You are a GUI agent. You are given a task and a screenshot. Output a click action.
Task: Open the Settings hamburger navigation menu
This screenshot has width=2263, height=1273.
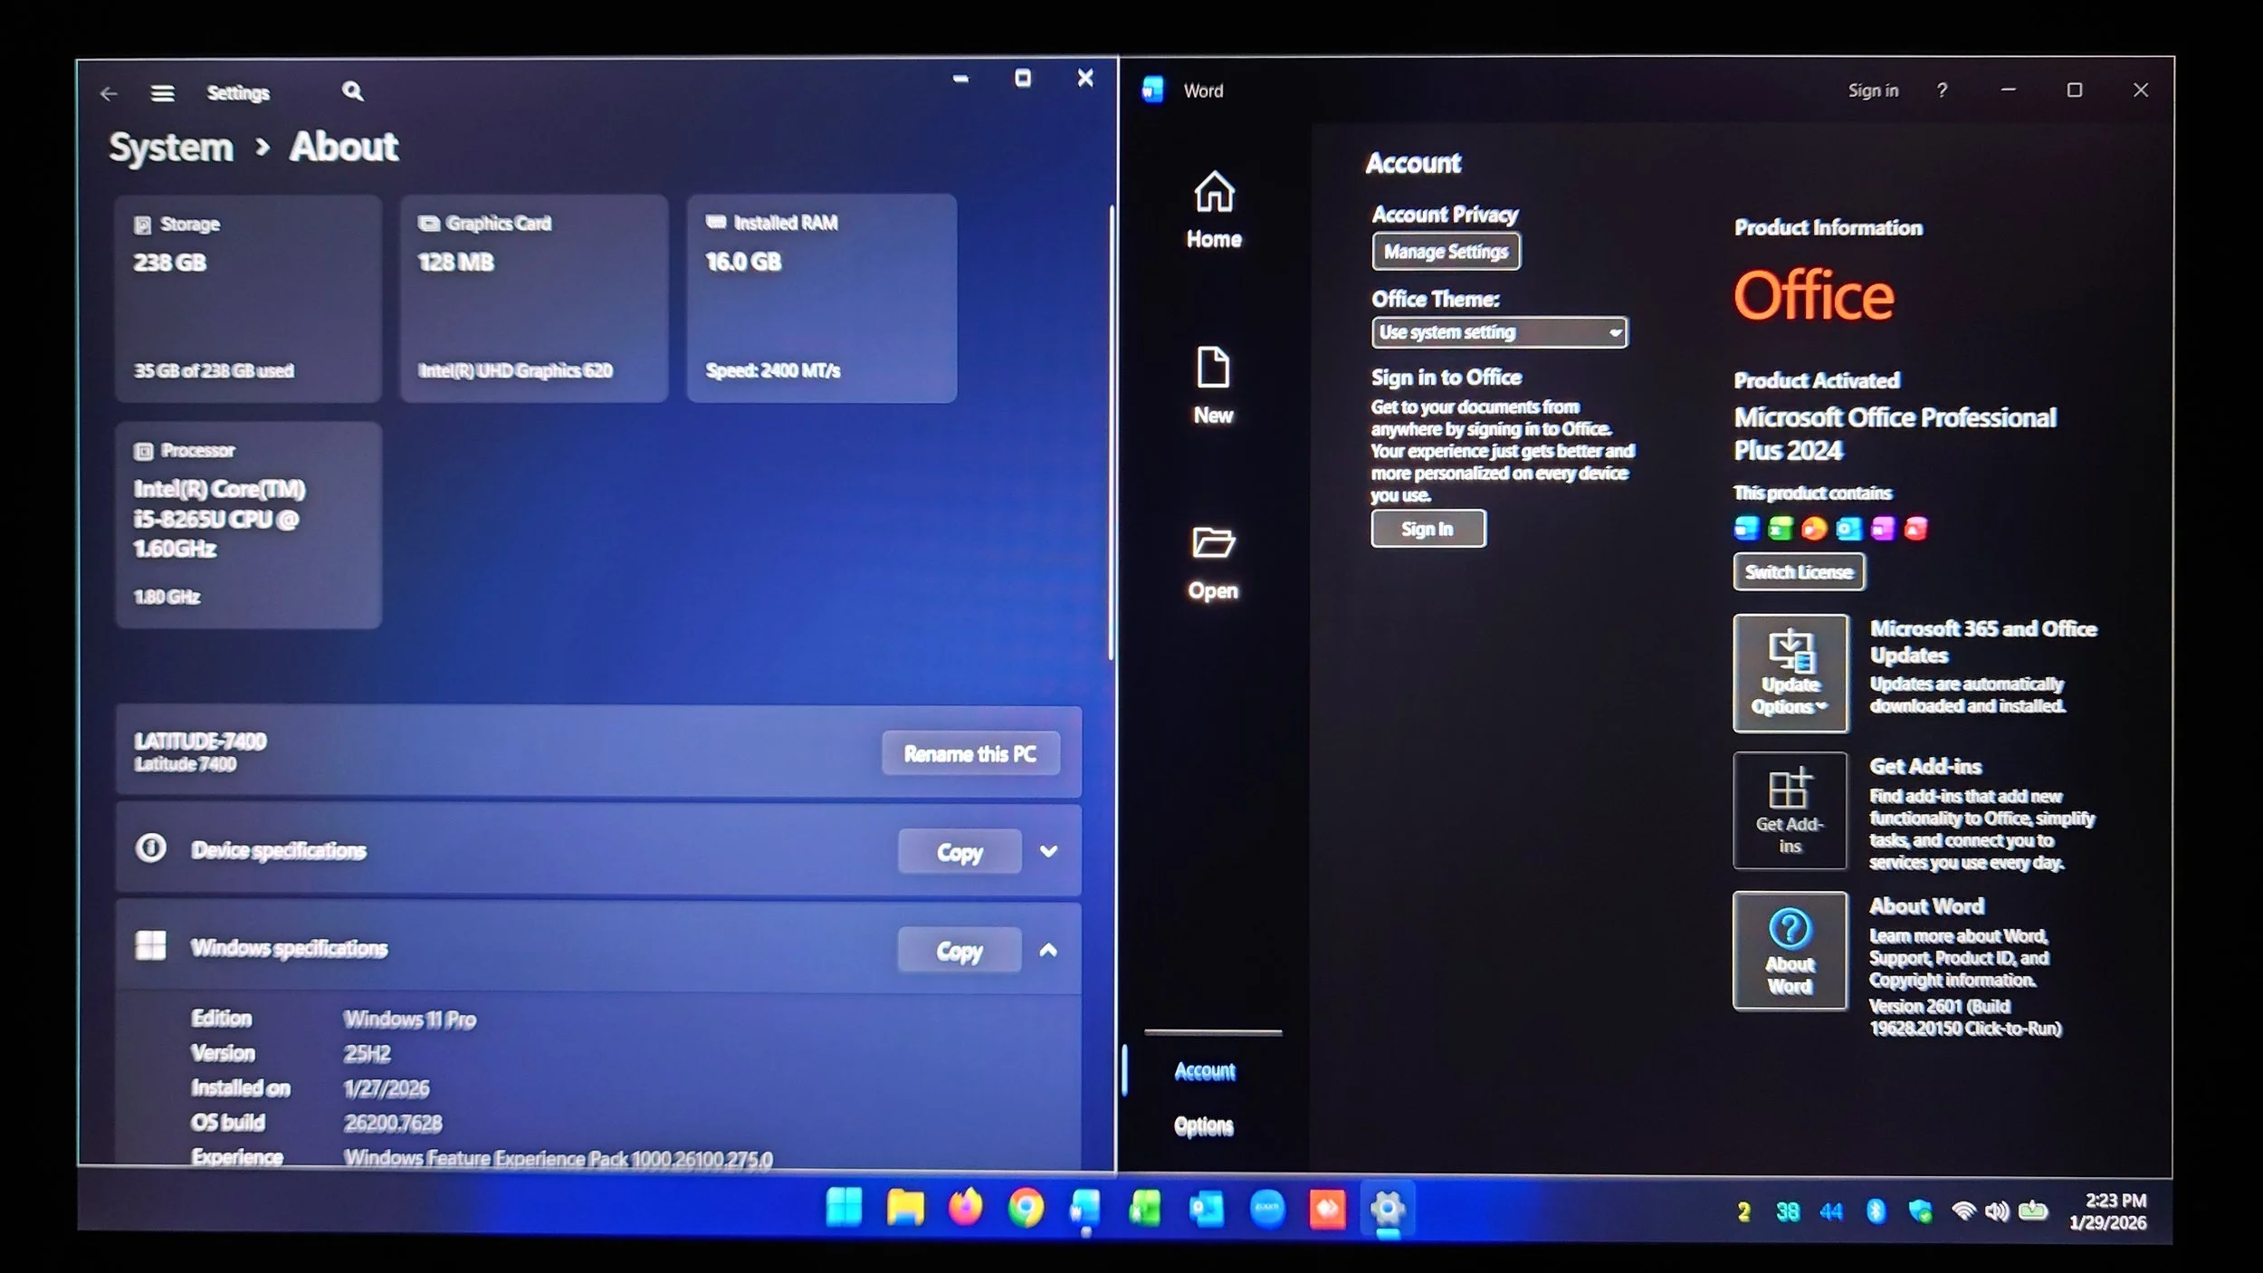[162, 93]
